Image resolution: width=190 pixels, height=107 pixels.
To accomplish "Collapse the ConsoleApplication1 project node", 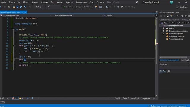I will 161,26.
